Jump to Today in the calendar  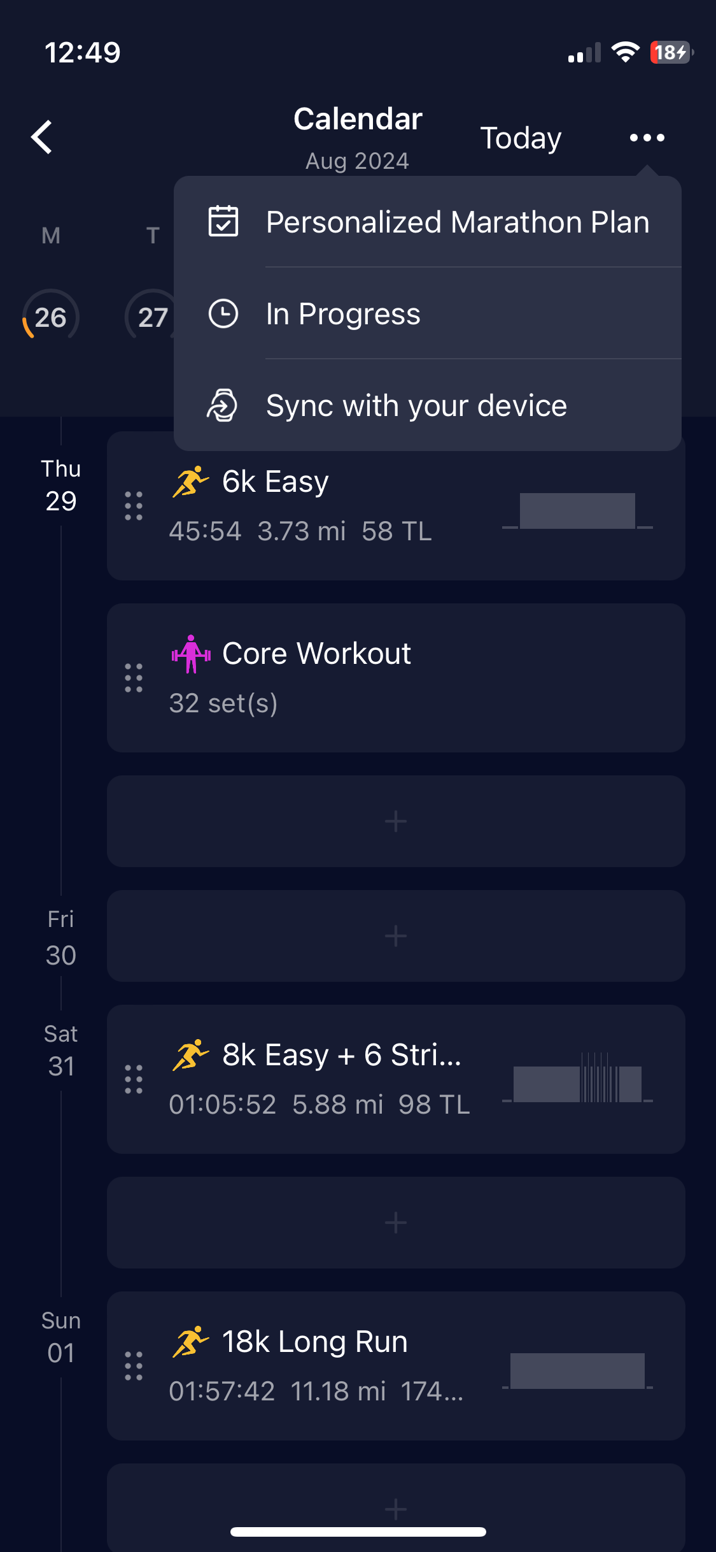pos(521,138)
